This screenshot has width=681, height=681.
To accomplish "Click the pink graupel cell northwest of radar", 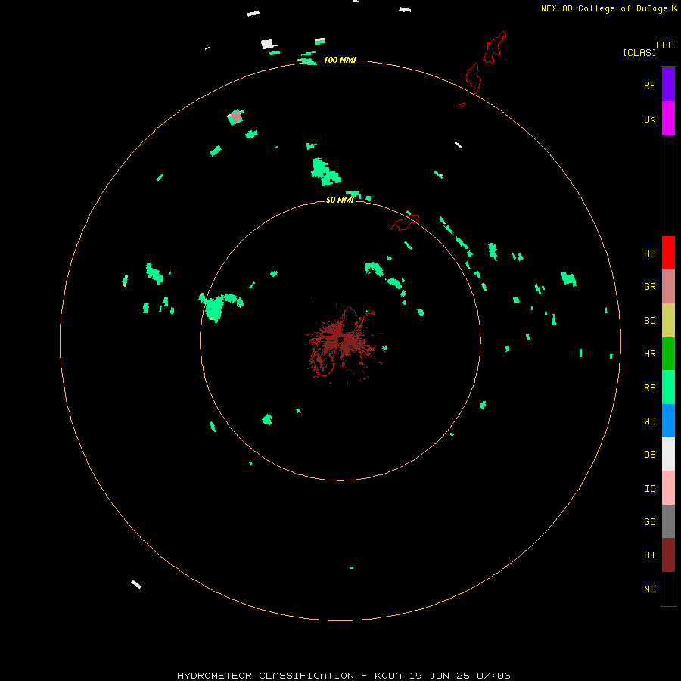I will (236, 117).
